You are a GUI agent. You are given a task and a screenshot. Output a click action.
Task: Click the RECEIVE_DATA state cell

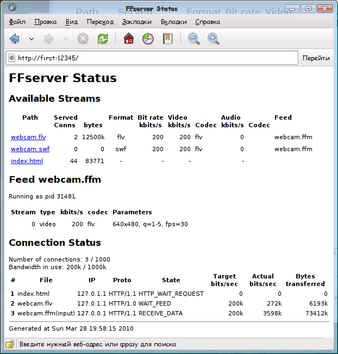coord(160,313)
